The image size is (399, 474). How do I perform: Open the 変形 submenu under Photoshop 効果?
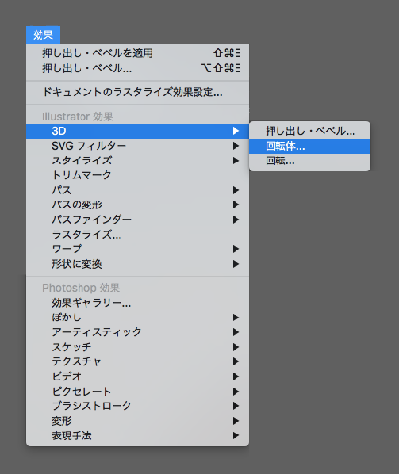[x=138, y=421]
